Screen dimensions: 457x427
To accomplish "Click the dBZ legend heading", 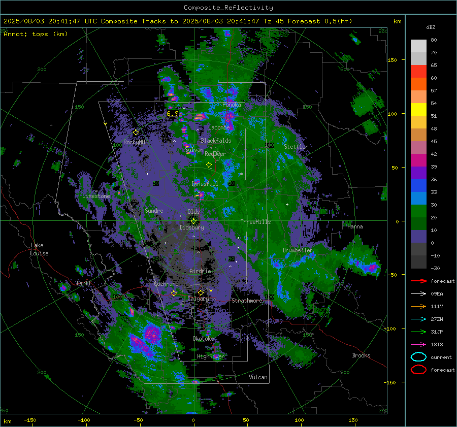I will pos(431,27).
